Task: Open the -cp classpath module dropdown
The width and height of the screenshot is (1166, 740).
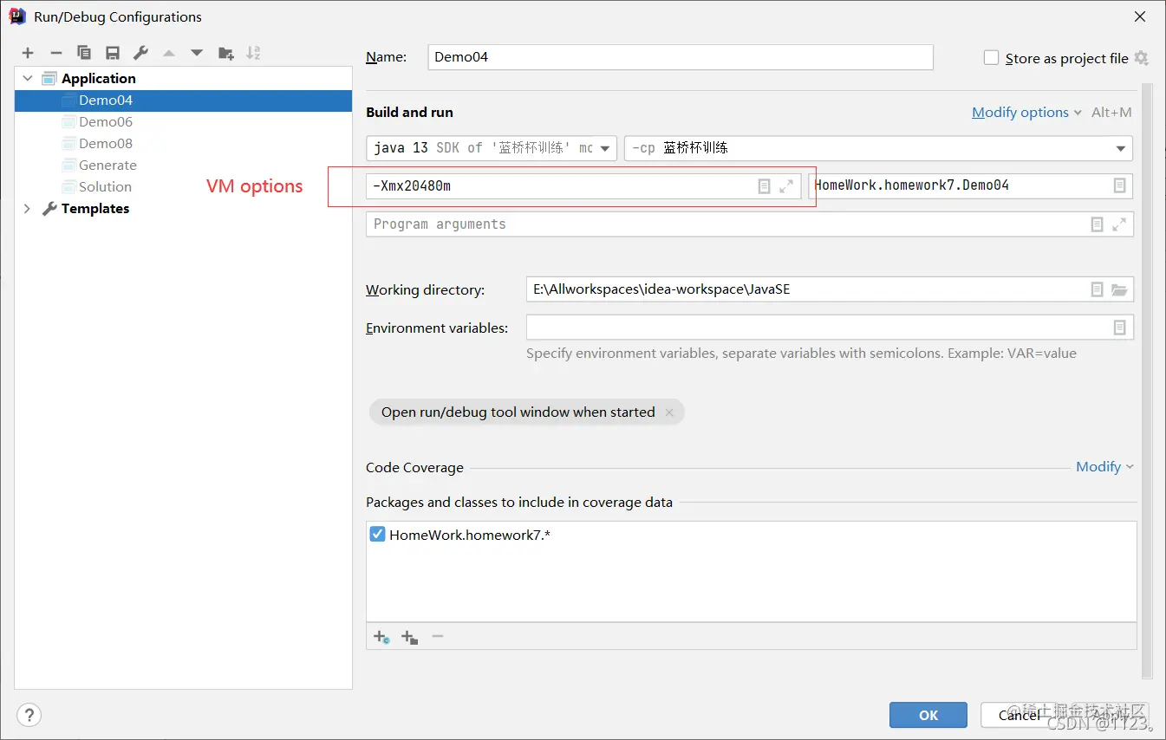Action: coord(878,148)
